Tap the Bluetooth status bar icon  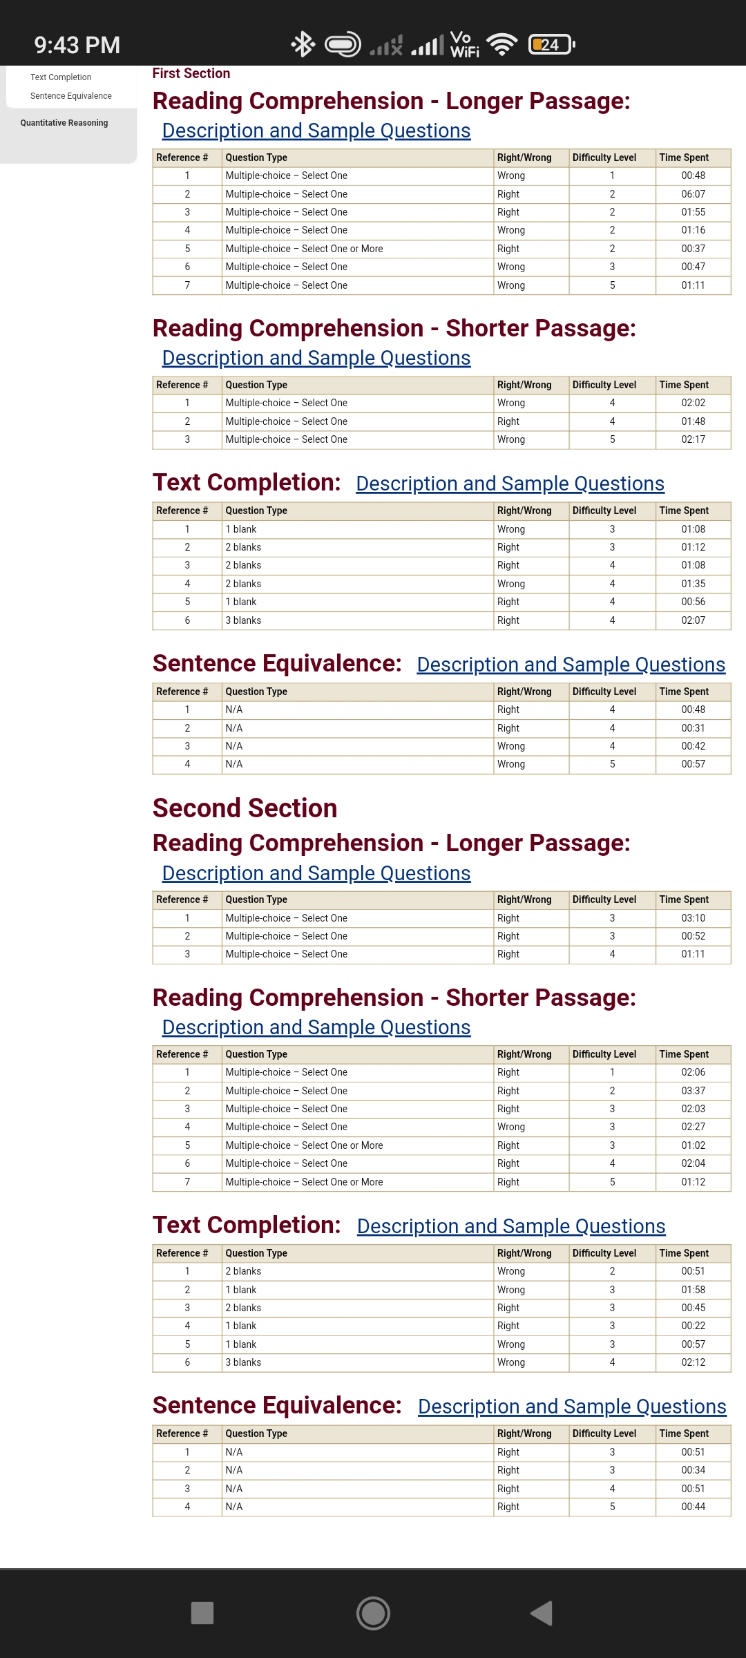point(303,45)
